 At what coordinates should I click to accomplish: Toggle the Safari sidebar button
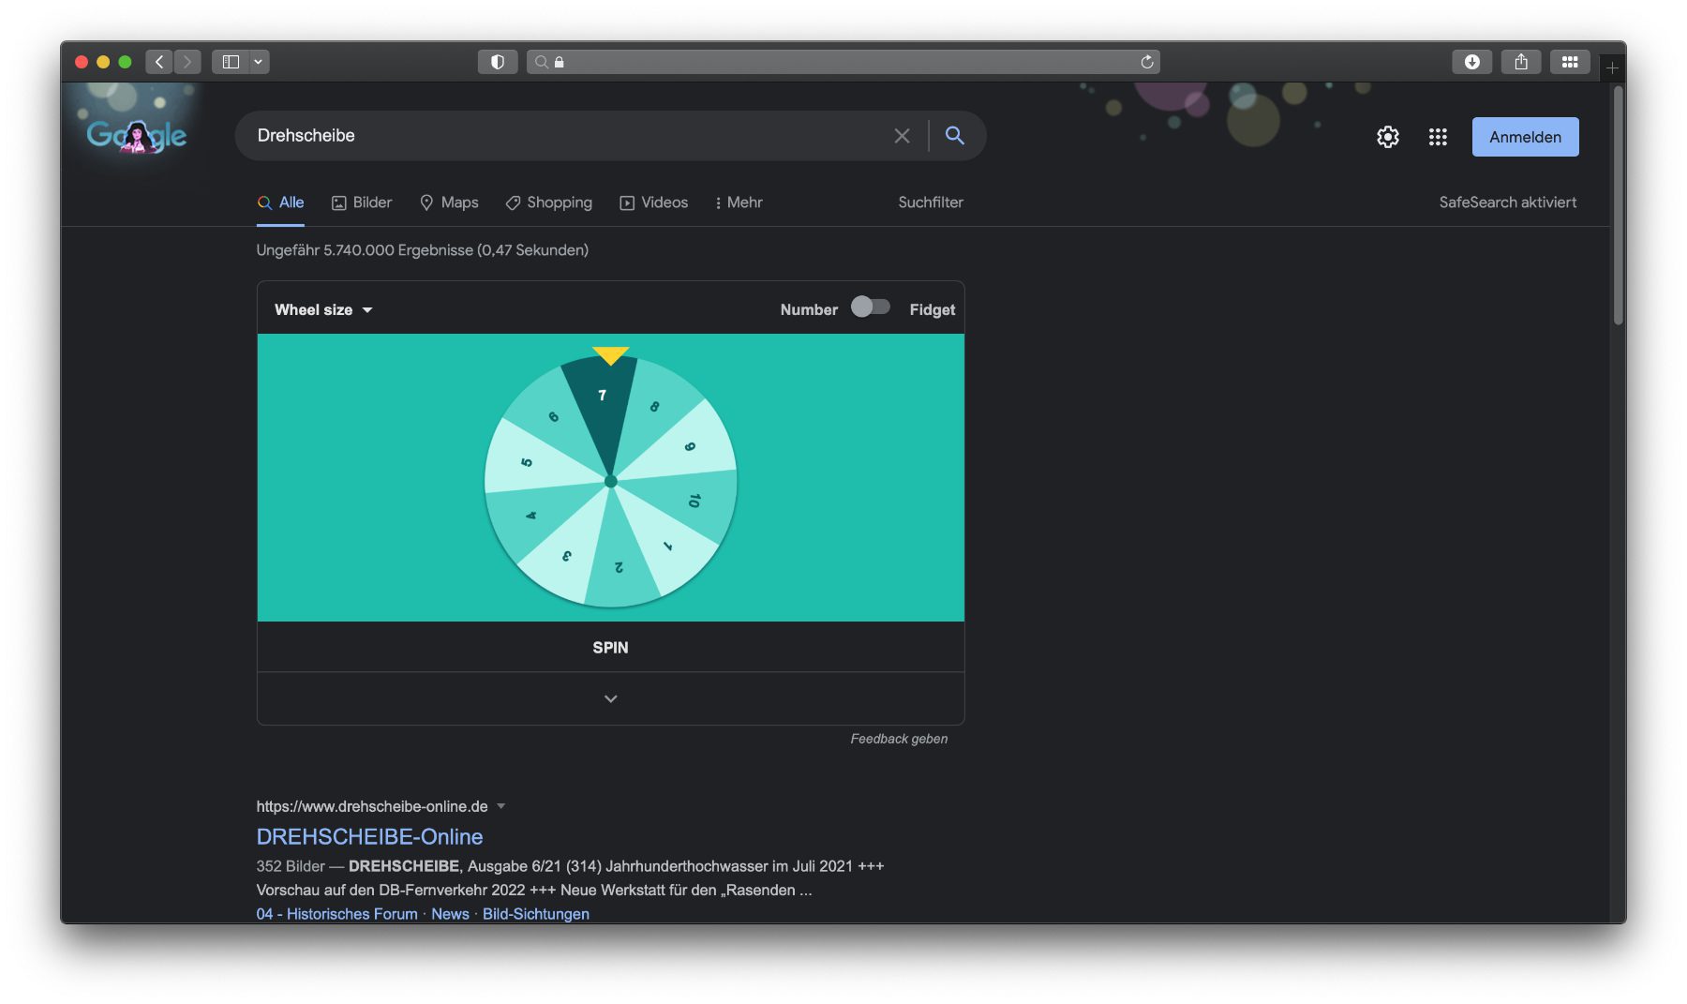[x=231, y=62]
